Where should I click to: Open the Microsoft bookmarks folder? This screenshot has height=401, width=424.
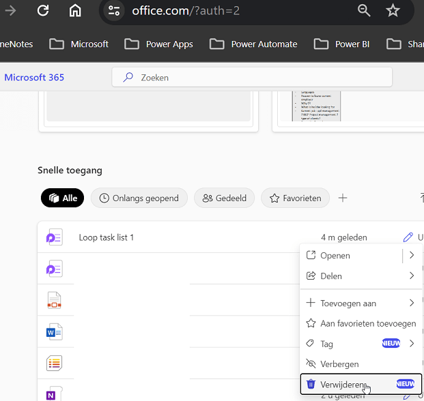point(79,44)
